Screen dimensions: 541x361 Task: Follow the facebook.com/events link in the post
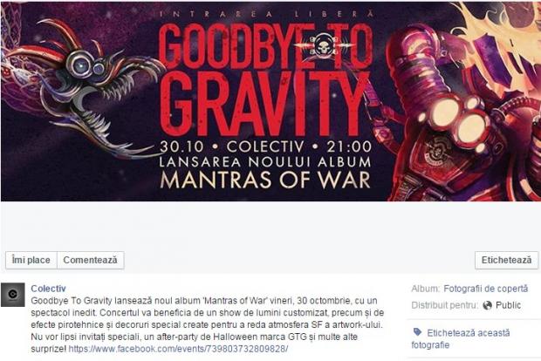pos(178,349)
